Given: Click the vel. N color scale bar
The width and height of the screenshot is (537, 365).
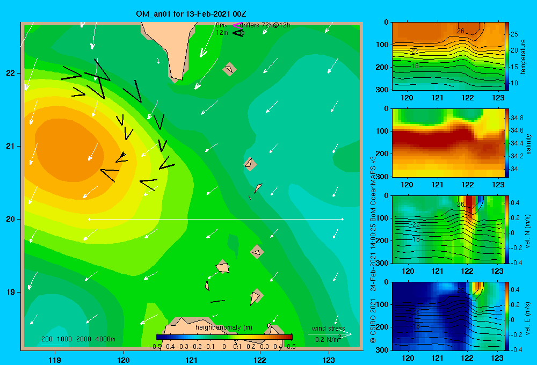Looking at the screenshot, I should 507,230.
